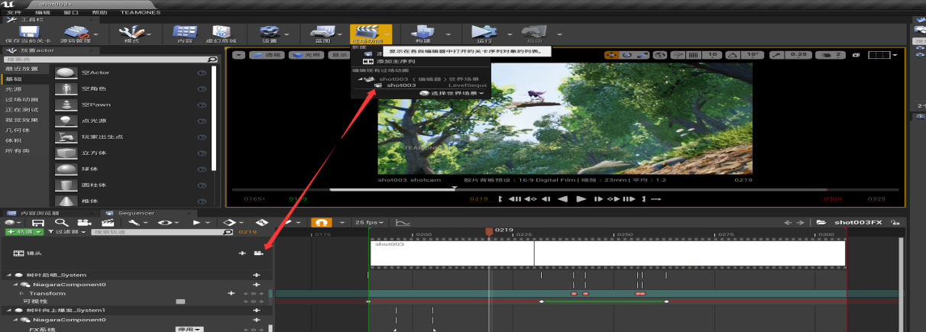Screen dimensions: 926x332
Task: Toggle viewport grid snapping icon
Action: click(x=693, y=55)
